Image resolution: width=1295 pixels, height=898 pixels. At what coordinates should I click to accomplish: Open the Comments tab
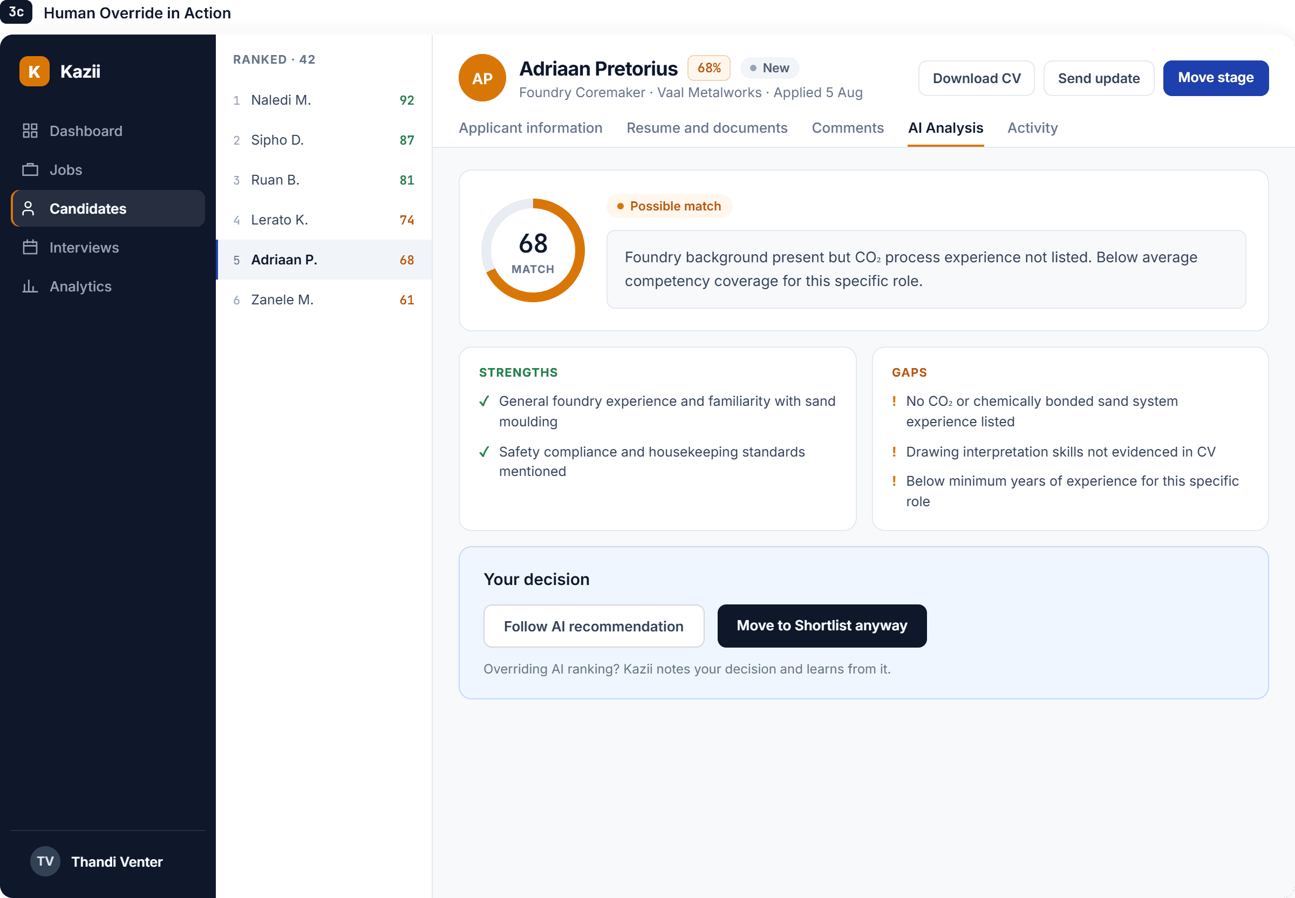tap(848, 128)
